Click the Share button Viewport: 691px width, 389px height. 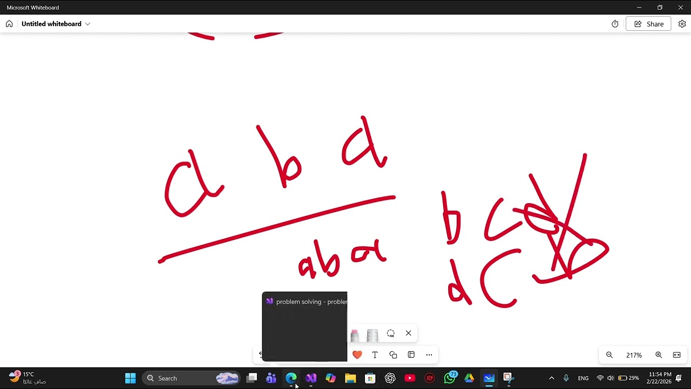click(648, 24)
